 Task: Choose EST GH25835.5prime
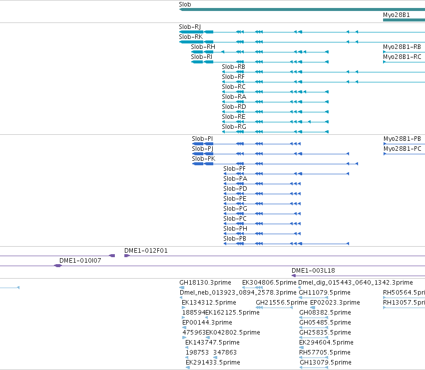click(x=325, y=333)
